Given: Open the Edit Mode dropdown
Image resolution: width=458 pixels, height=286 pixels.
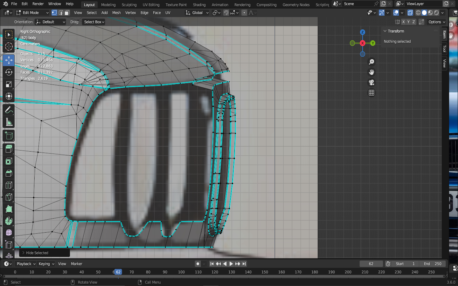Looking at the screenshot, I should click(x=32, y=13).
